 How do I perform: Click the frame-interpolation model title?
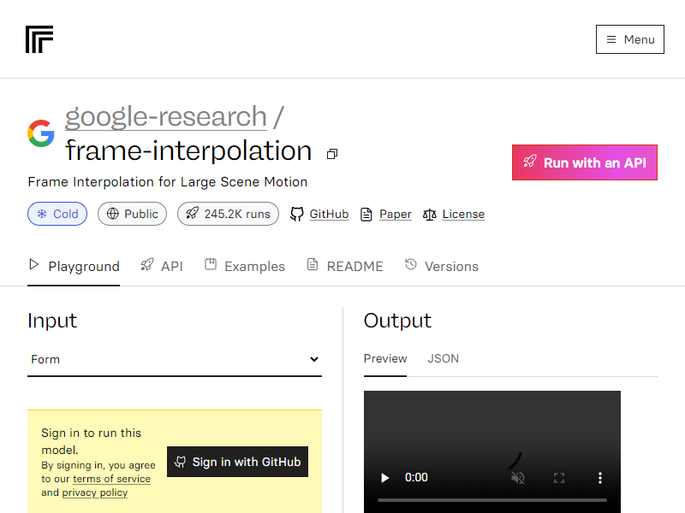[x=188, y=151]
